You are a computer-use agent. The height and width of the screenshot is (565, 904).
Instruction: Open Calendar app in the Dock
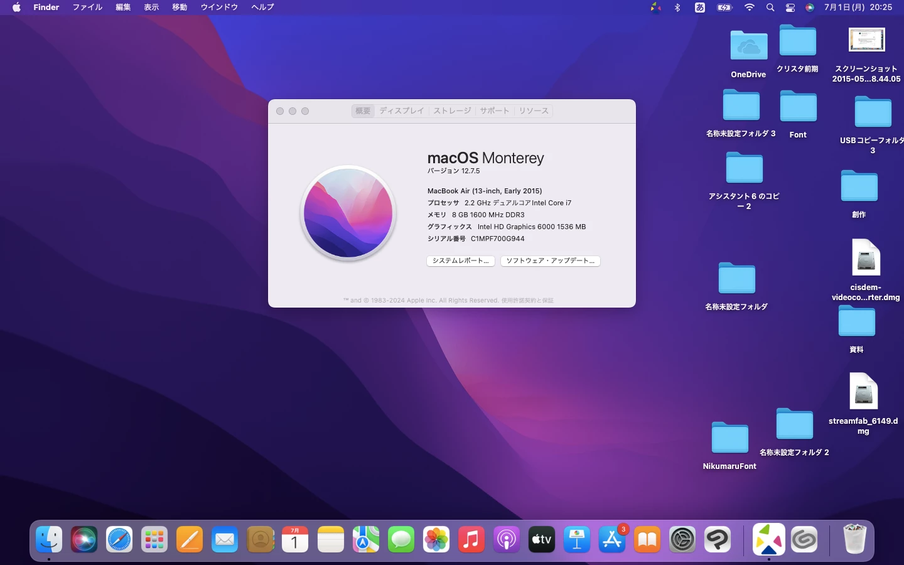point(295,539)
